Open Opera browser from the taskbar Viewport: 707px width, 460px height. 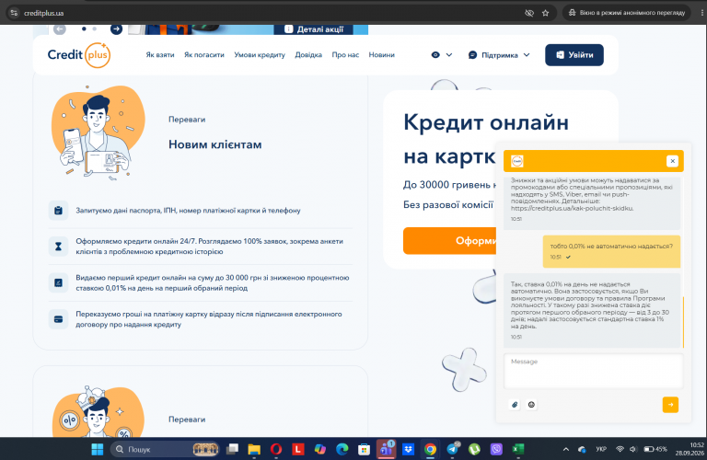(276, 449)
